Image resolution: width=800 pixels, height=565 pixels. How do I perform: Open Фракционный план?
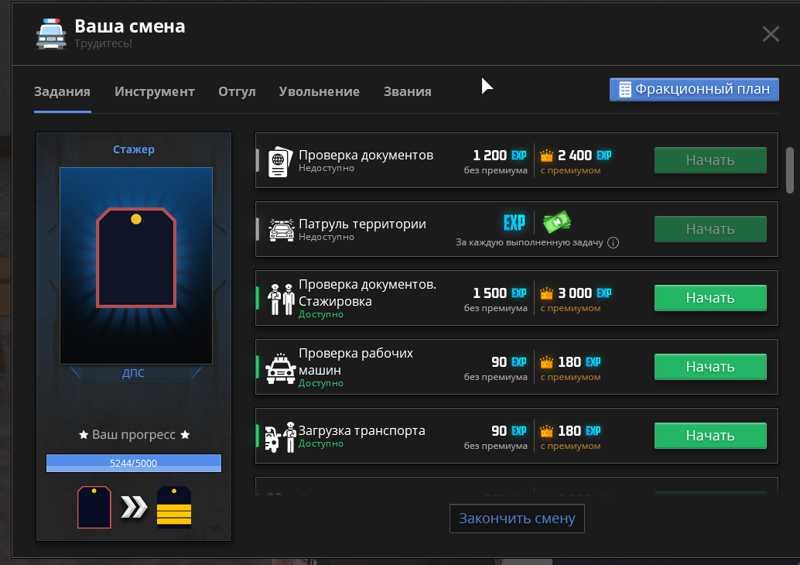coord(694,89)
